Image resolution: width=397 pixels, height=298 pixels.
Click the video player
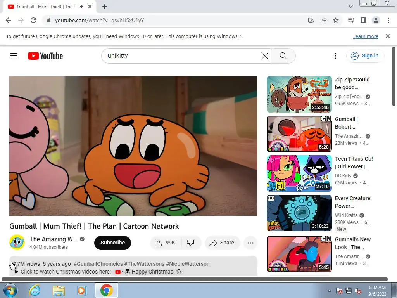(x=133, y=146)
